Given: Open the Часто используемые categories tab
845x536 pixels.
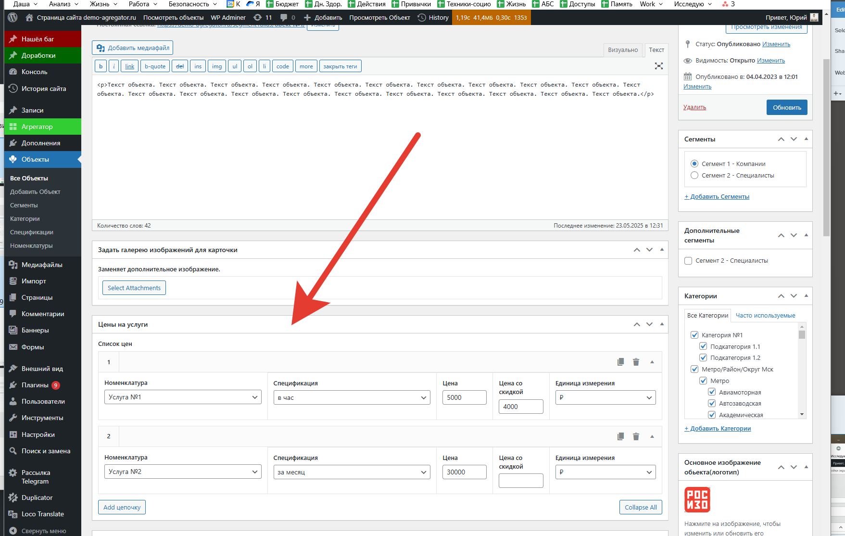Looking at the screenshot, I should coord(765,316).
